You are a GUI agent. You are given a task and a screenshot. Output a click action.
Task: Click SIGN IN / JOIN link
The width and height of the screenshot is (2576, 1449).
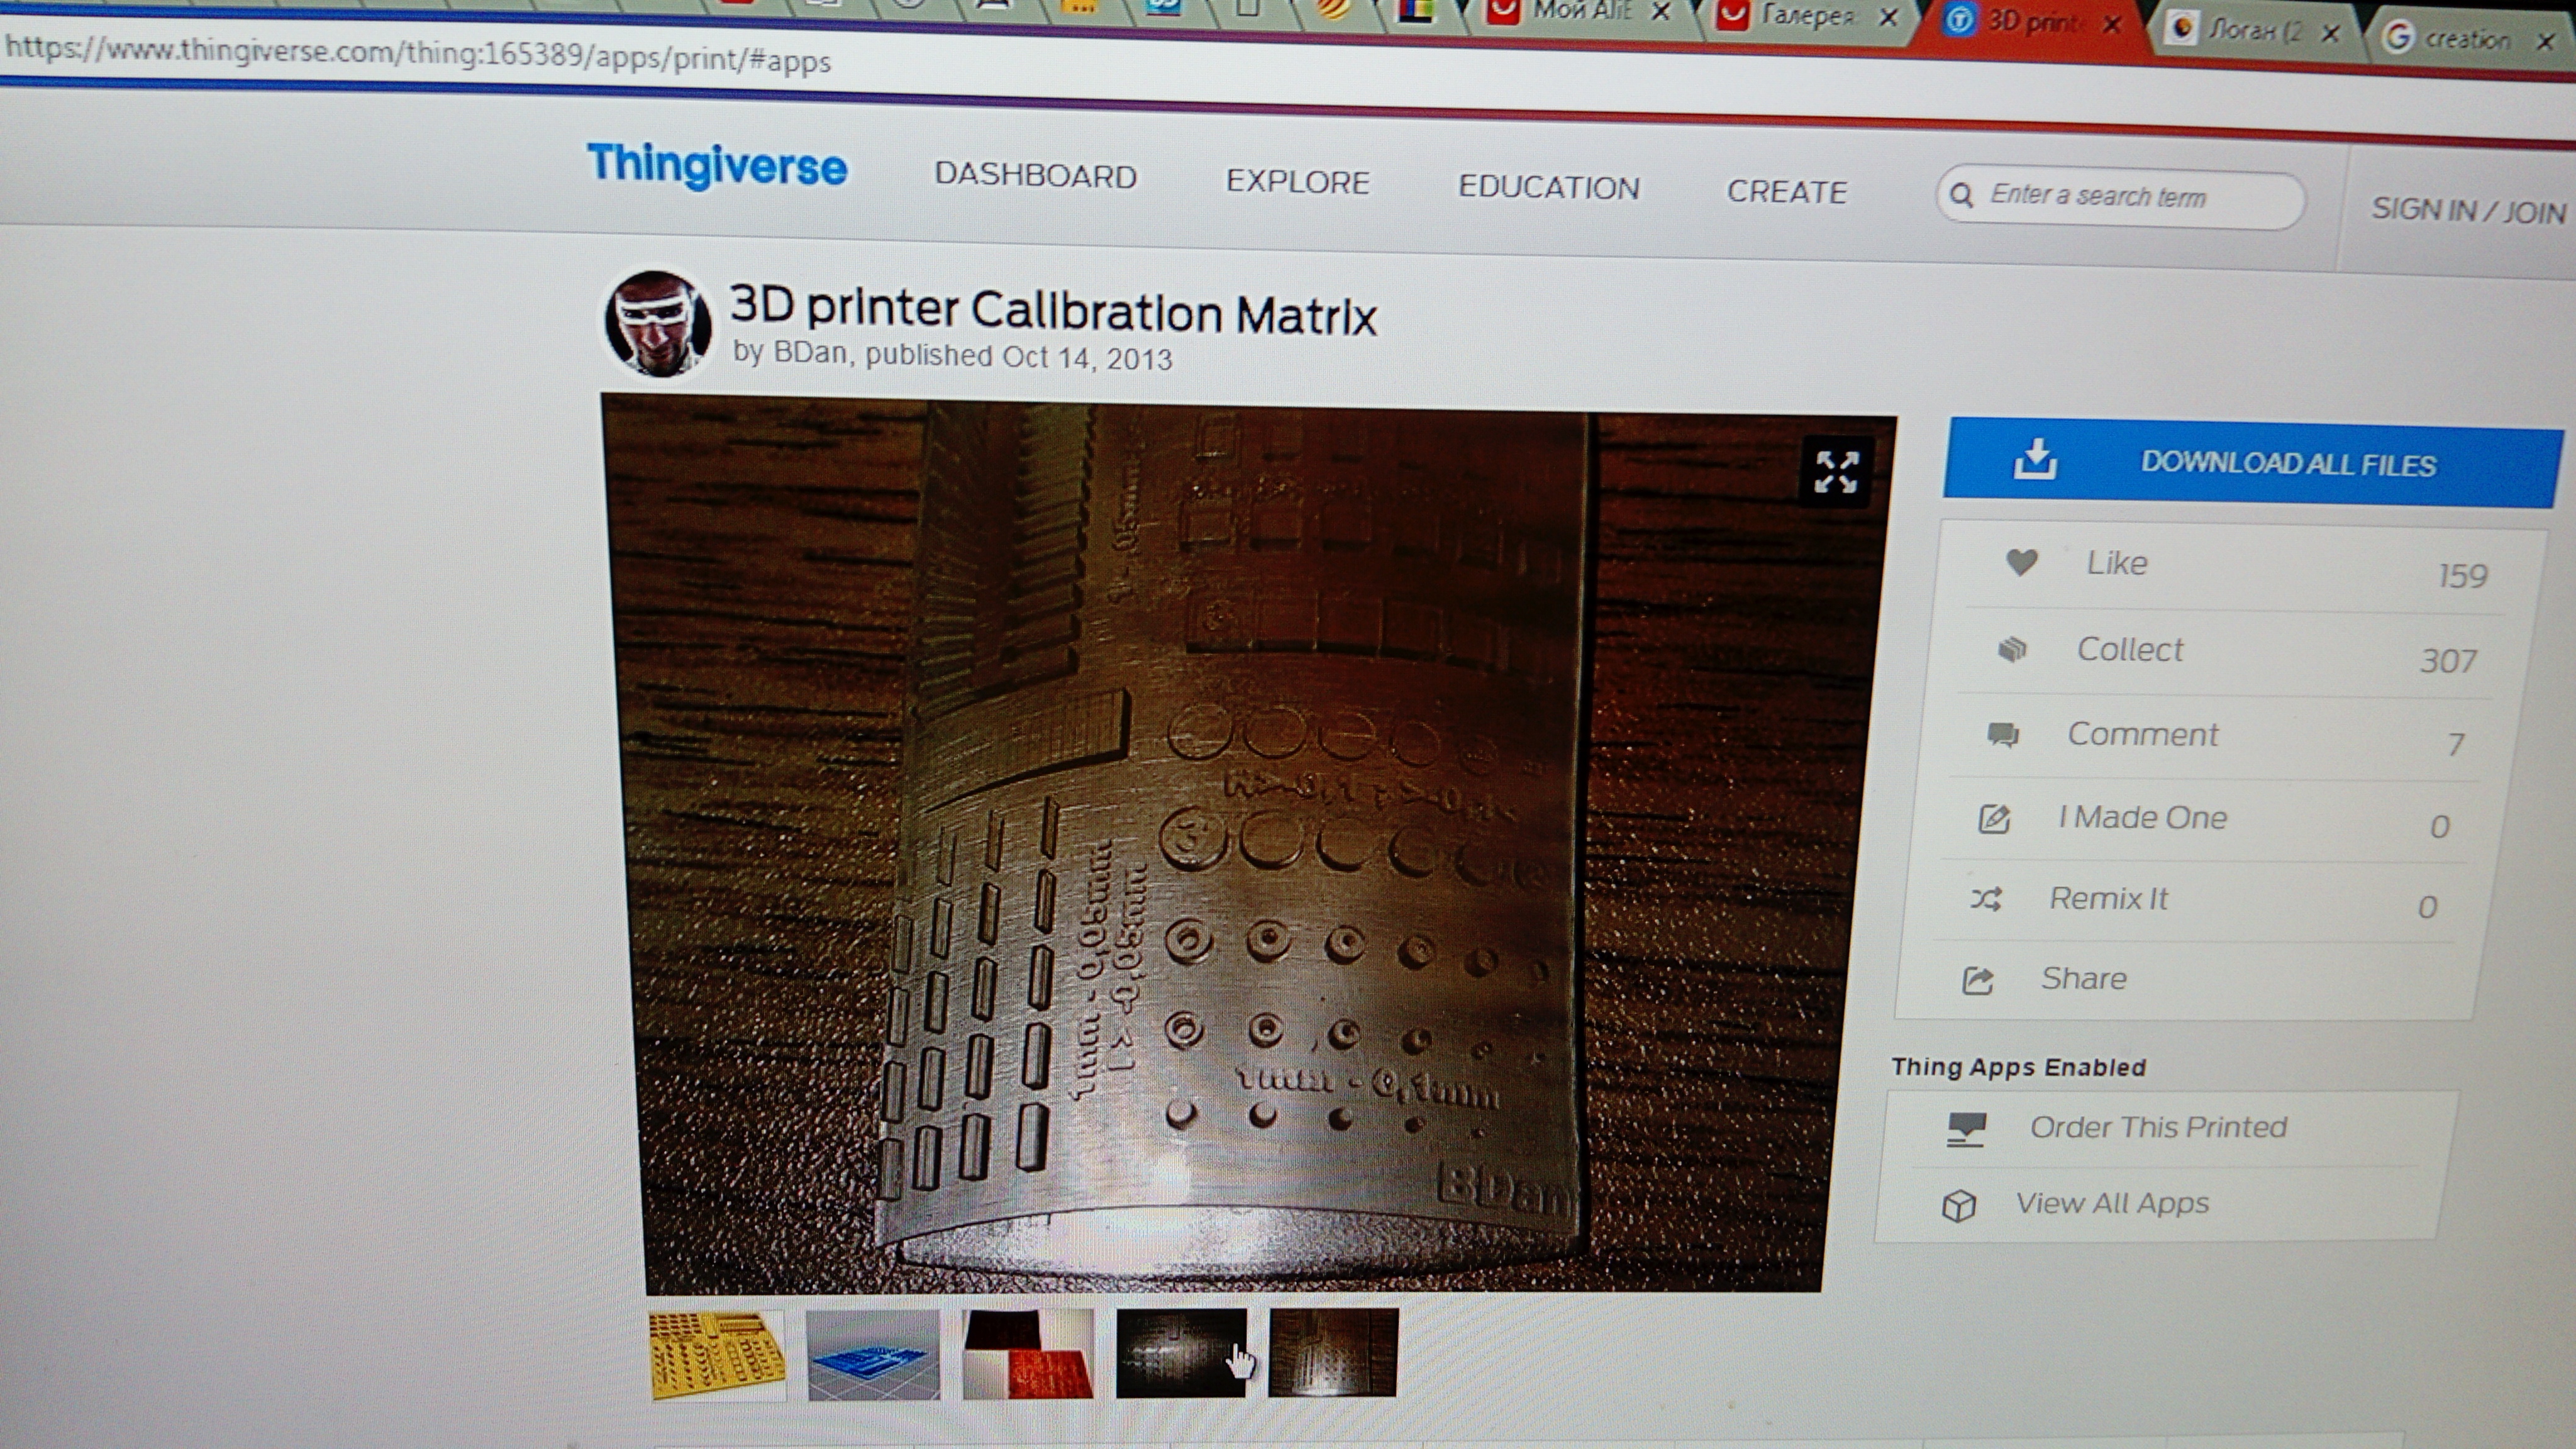2467,210
